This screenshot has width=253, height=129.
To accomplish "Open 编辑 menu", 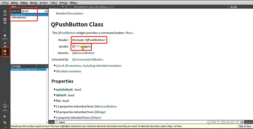I will click(15, 3).
